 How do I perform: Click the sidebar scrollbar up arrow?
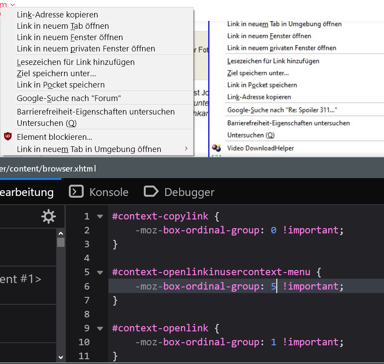61,233
